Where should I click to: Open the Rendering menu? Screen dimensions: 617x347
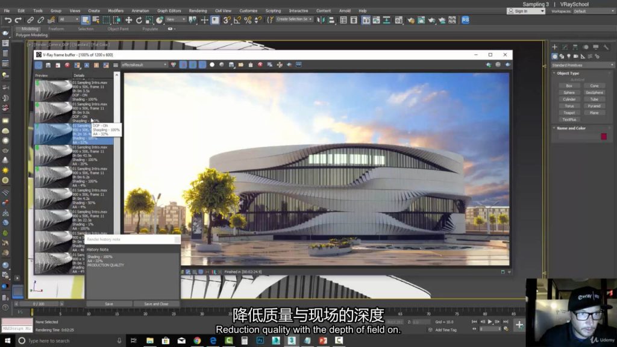click(x=198, y=11)
